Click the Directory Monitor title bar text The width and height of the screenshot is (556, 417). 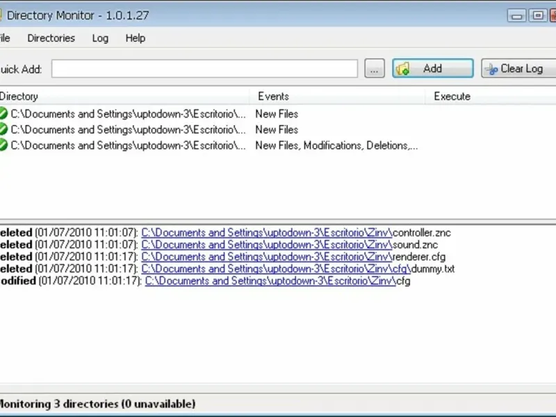78,15
